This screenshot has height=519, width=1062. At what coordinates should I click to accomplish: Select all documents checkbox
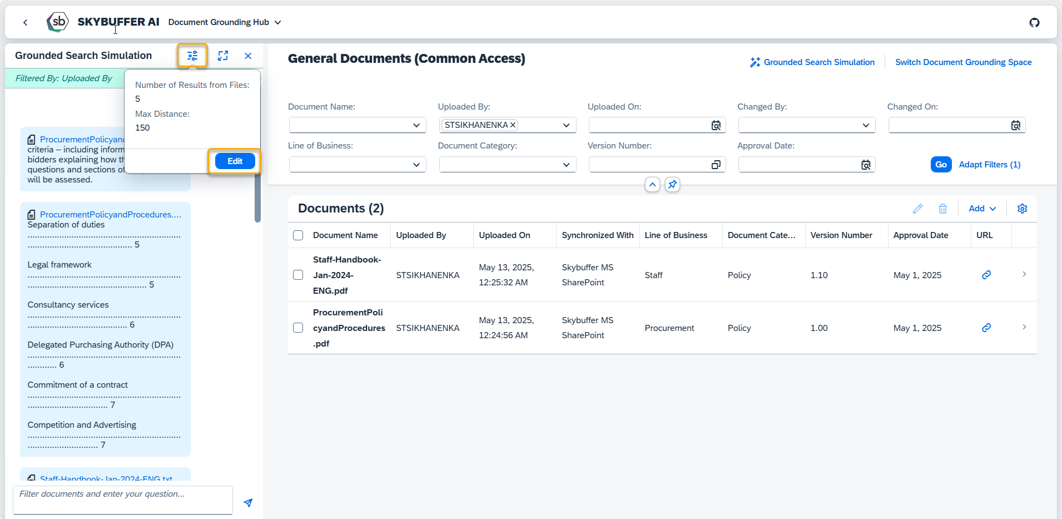[298, 235]
